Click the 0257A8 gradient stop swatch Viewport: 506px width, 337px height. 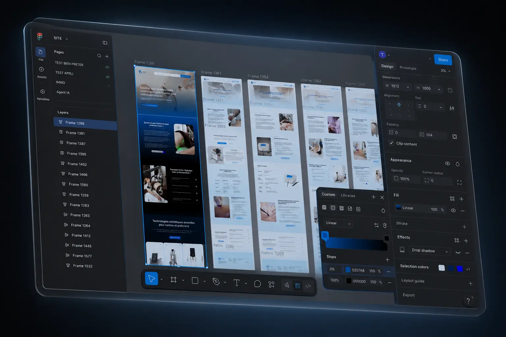(x=348, y=270)
